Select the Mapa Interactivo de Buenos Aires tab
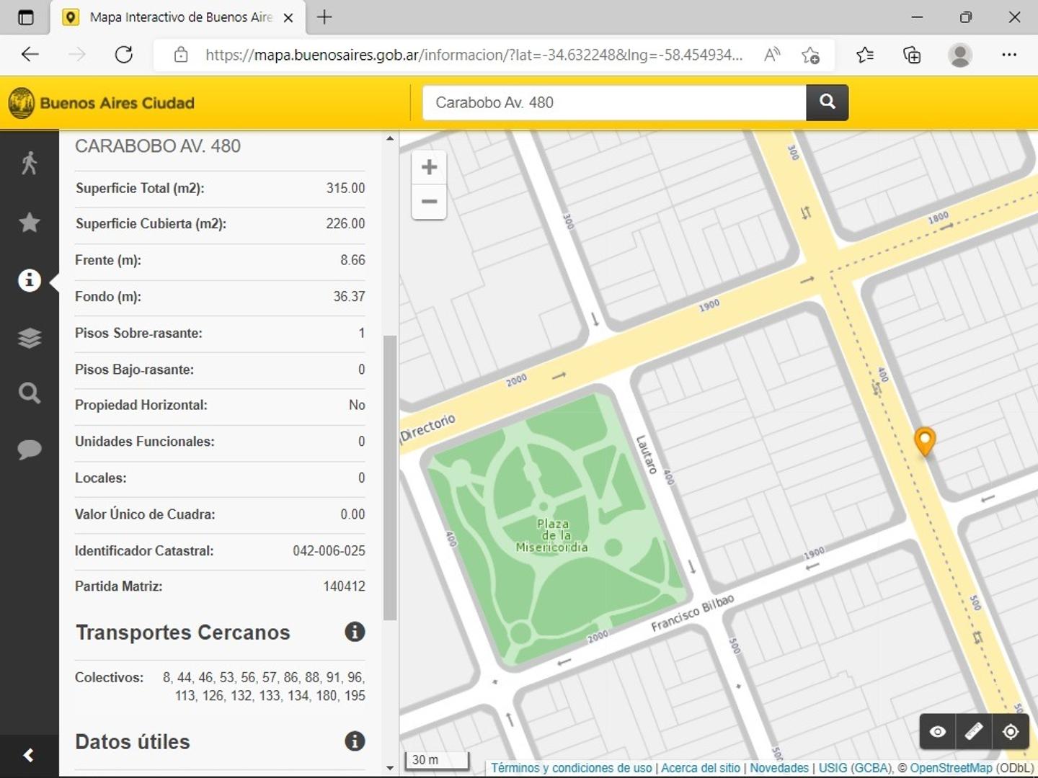1038x778 pixels. coord(178,17)
